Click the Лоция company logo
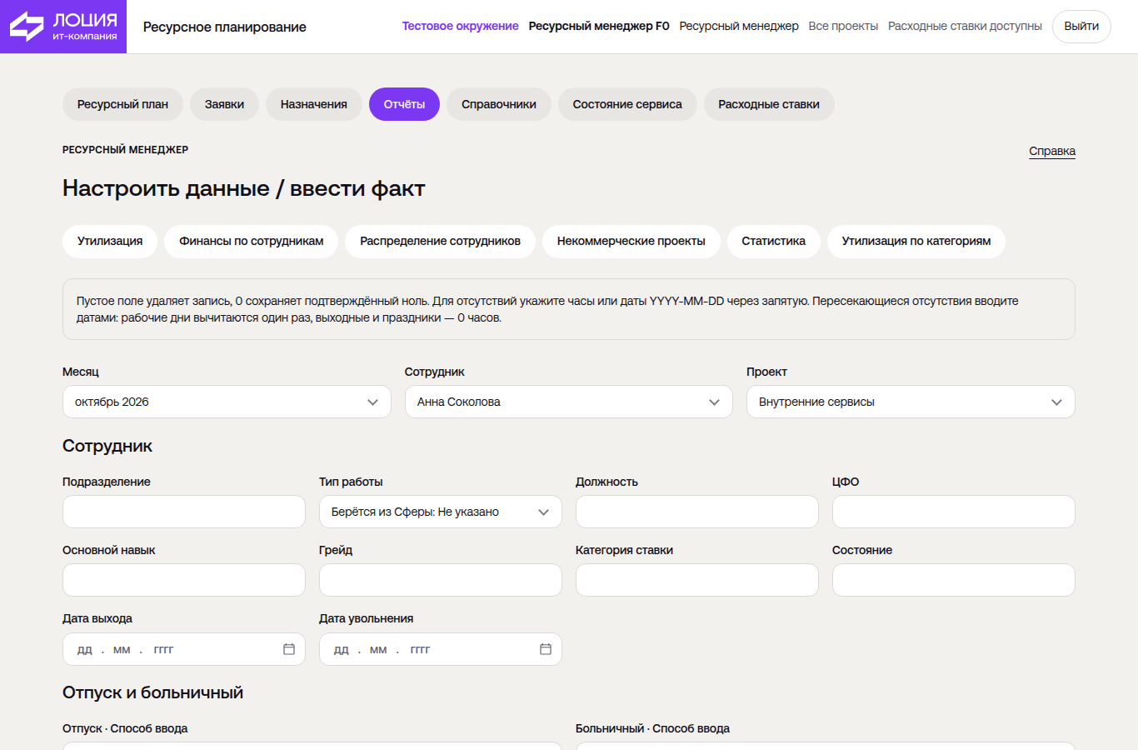This screenshot has height=750, width=1138. click(x=63, y=27)
